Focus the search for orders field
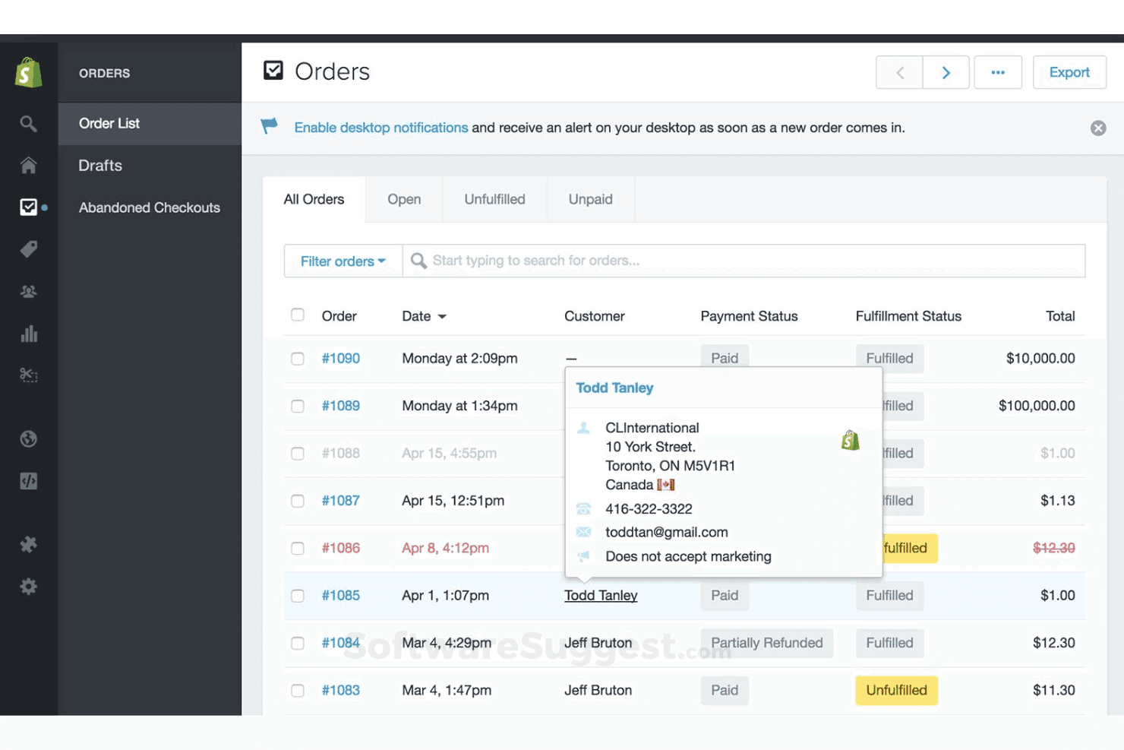Image resolution: width=1124 pixels, height=750 pixels. click(x=744, y=261)
